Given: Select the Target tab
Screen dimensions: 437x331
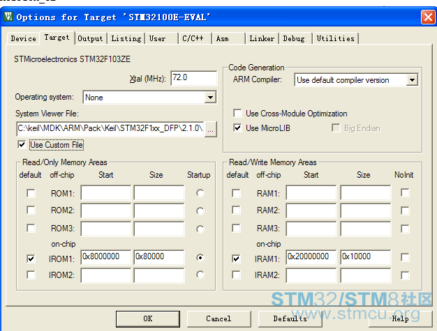Looking at the screenshot, I should pos(57,38).
